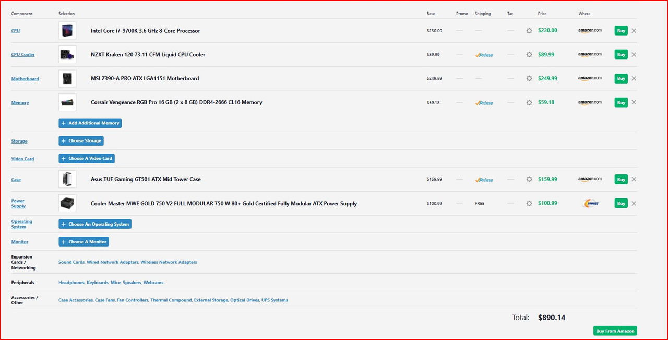Click Amazon logo in CPU Cooler row
668x340 pixels.
(590, 55)
